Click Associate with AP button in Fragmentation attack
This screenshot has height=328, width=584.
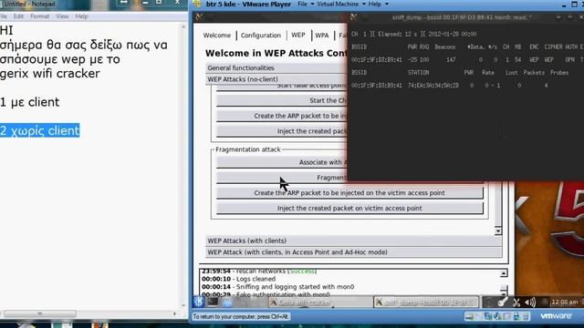[282, 162]
